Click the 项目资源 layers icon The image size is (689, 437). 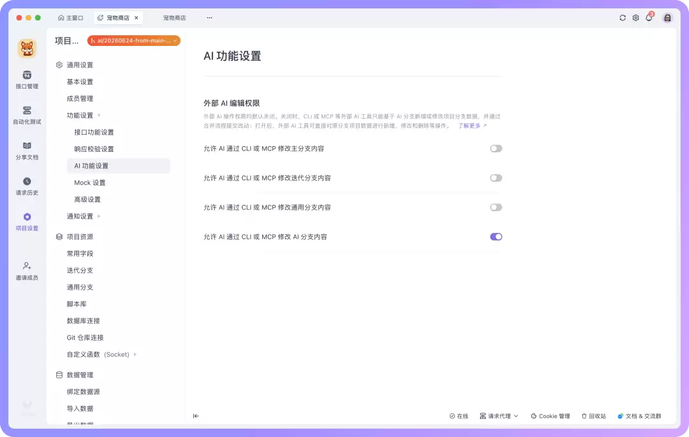tap(59, 237)
